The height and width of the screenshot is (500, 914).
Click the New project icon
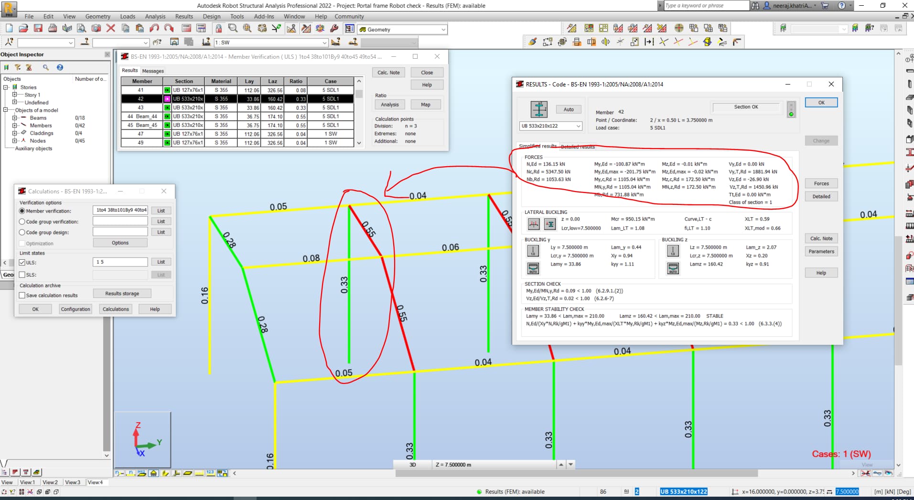coord(9,28)
